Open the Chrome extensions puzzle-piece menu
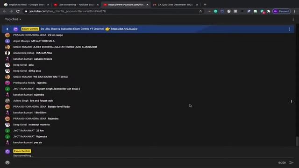 [269, 11]
